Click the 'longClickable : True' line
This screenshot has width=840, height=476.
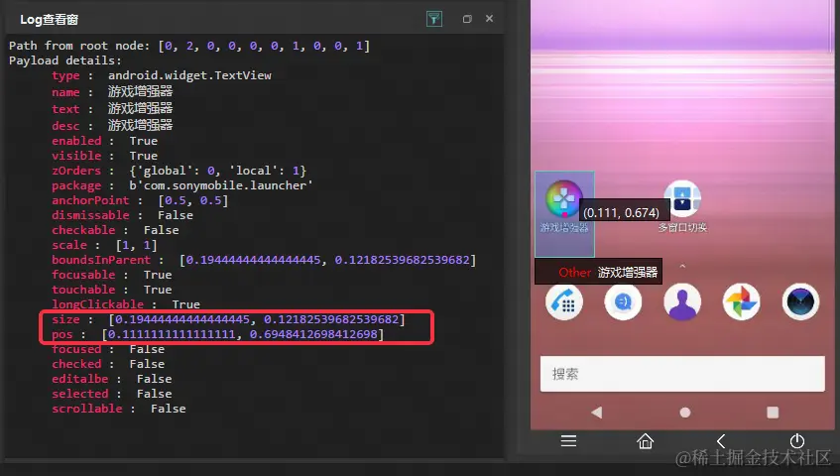tap(126, 304)
